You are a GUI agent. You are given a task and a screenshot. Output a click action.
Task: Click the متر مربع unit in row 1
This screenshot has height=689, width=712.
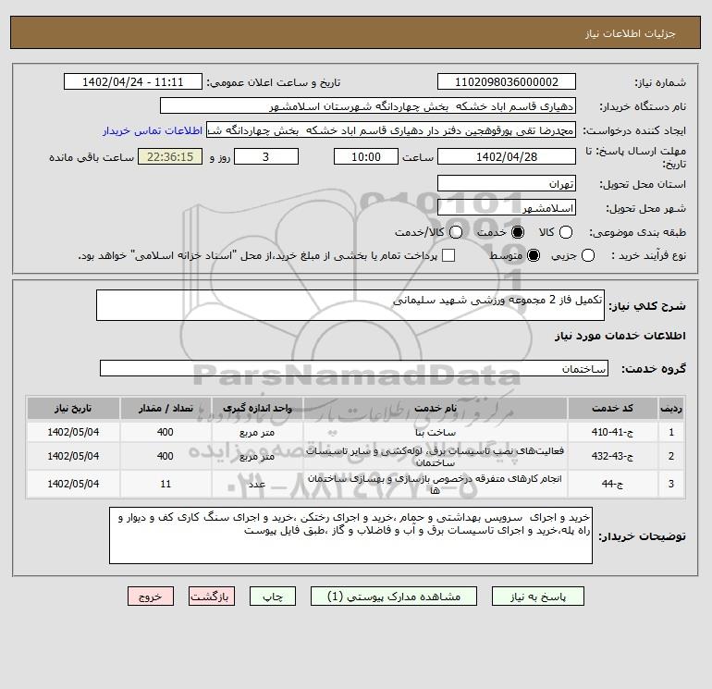tap(257, 432)
